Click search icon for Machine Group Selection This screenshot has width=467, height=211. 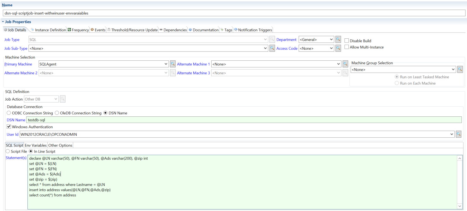coord(460,69)
